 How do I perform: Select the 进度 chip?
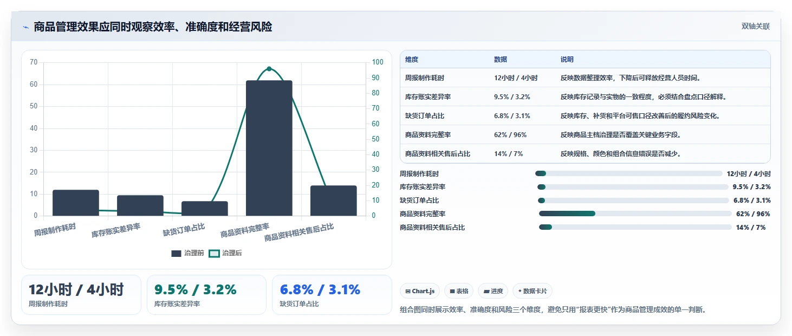pyautogui.click(x=493, y=291)
